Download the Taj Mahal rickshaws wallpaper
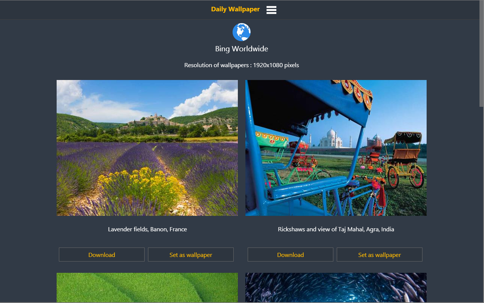Viewport: 484px width, 303px height. [x=290, y=254]
